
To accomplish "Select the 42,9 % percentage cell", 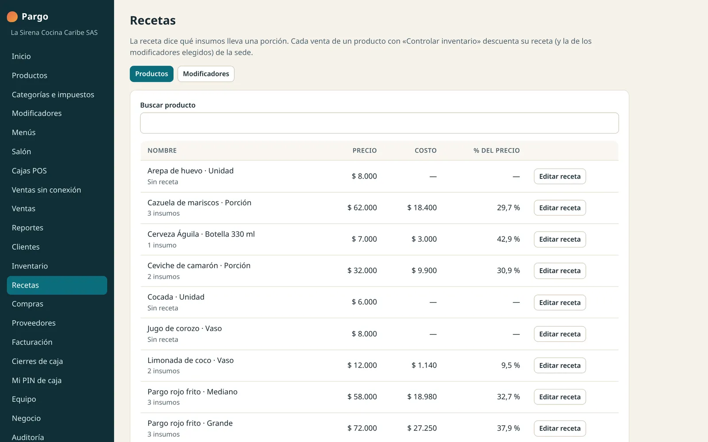I will (508, 239).
